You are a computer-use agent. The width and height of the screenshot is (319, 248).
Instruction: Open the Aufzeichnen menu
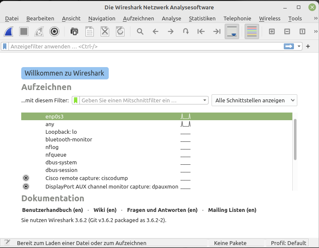(138, 19)
